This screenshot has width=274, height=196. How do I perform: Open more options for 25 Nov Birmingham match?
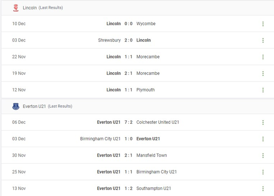pyautogui.click(x=263, y=172)
